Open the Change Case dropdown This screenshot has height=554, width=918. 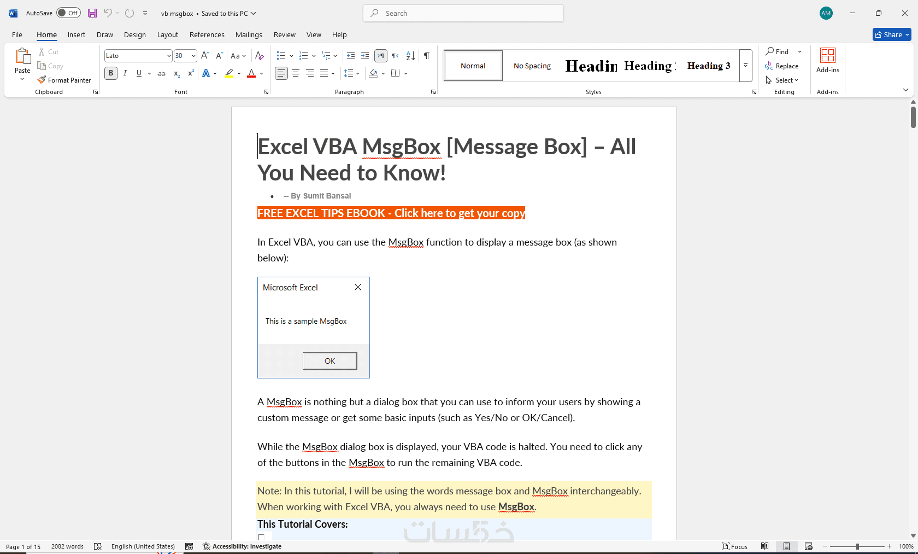pos(238,56)
